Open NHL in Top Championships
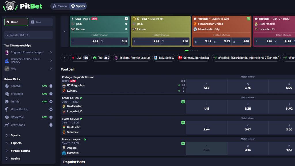Viewport: 295px width, 166px height. [x=13, y=69]
